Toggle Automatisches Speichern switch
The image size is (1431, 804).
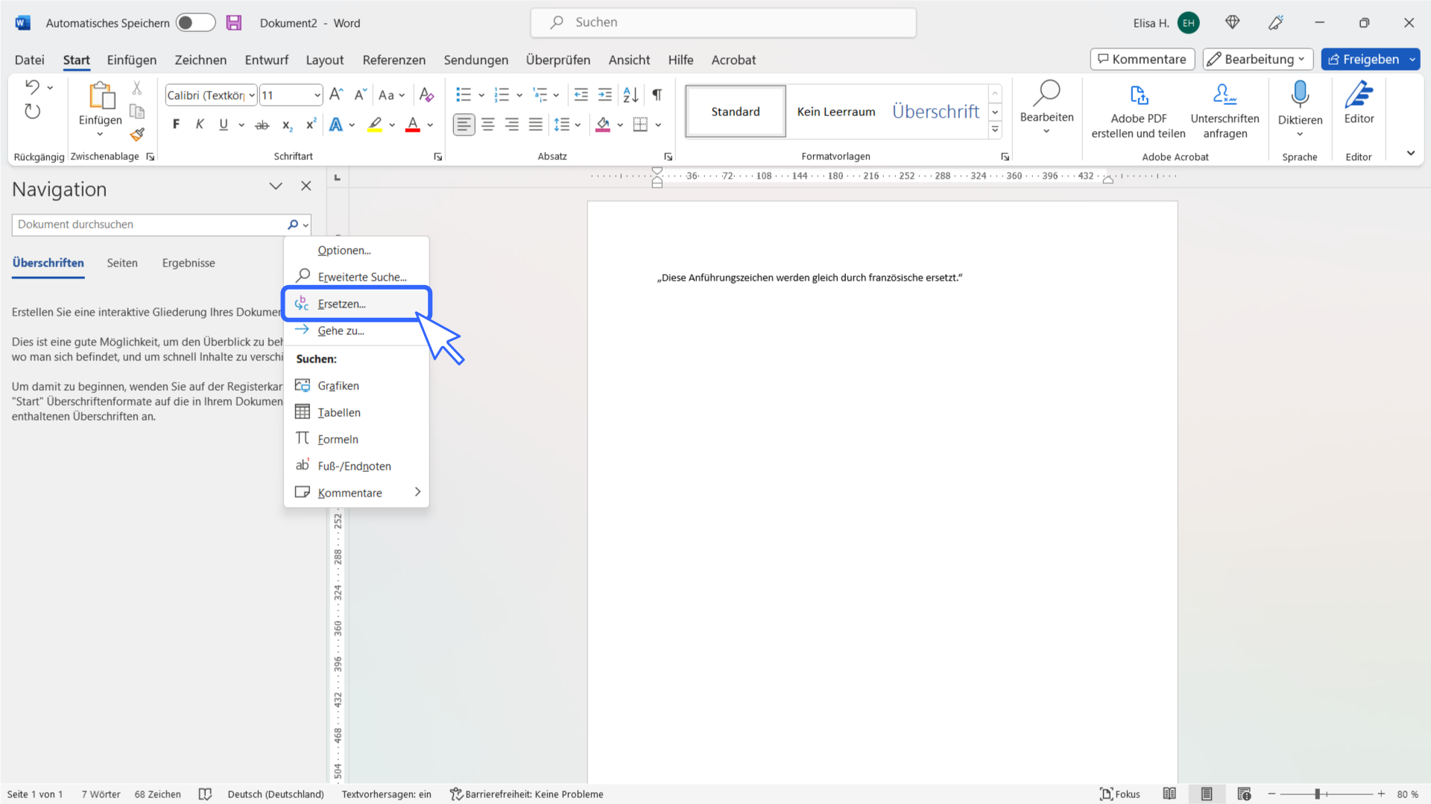[x=195, y=22]
